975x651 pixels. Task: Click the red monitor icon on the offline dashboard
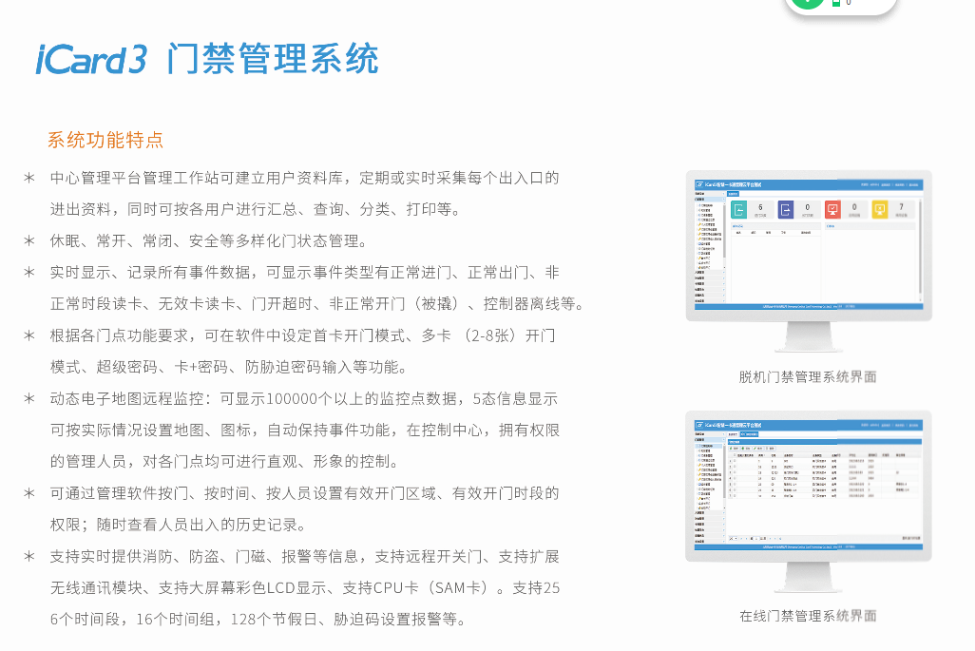[x=832, y=210]
